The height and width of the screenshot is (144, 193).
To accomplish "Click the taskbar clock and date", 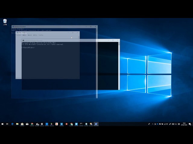I will pos(184,124).
